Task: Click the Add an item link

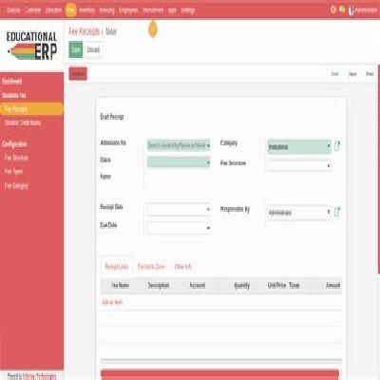Action: click(112, 302)
